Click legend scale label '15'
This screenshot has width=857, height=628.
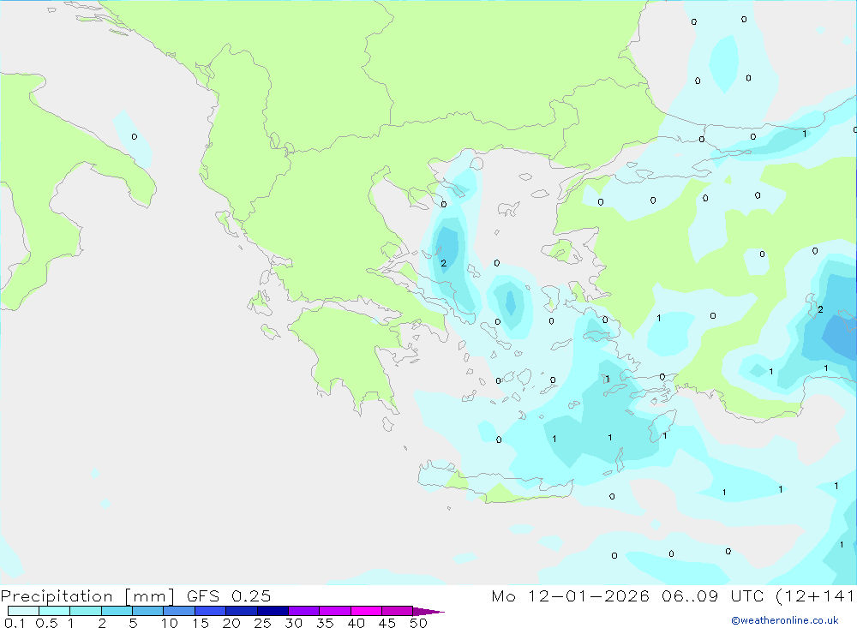pos(201,623)
